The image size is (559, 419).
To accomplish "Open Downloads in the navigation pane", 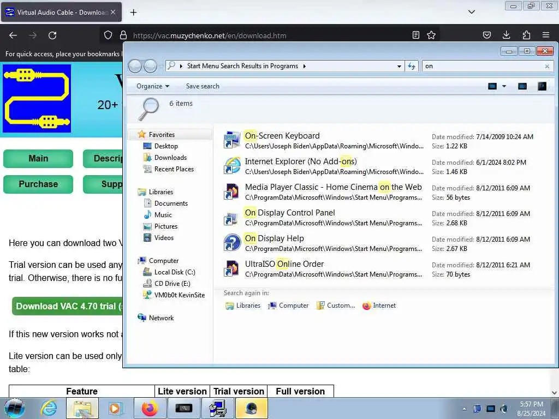I will coord(170,158).
